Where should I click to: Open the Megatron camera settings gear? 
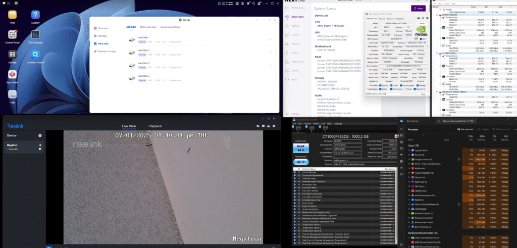coord(40,145)
